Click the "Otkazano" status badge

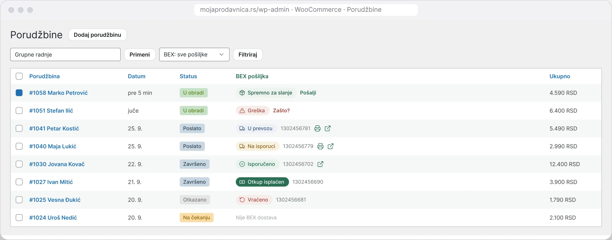[x=195, y=200]
